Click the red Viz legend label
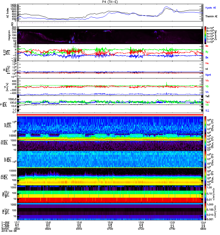This screenshot has height=235, width=220. pos(207,80)
